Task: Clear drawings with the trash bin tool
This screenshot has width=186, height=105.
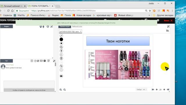Action: tap(61, 58)
